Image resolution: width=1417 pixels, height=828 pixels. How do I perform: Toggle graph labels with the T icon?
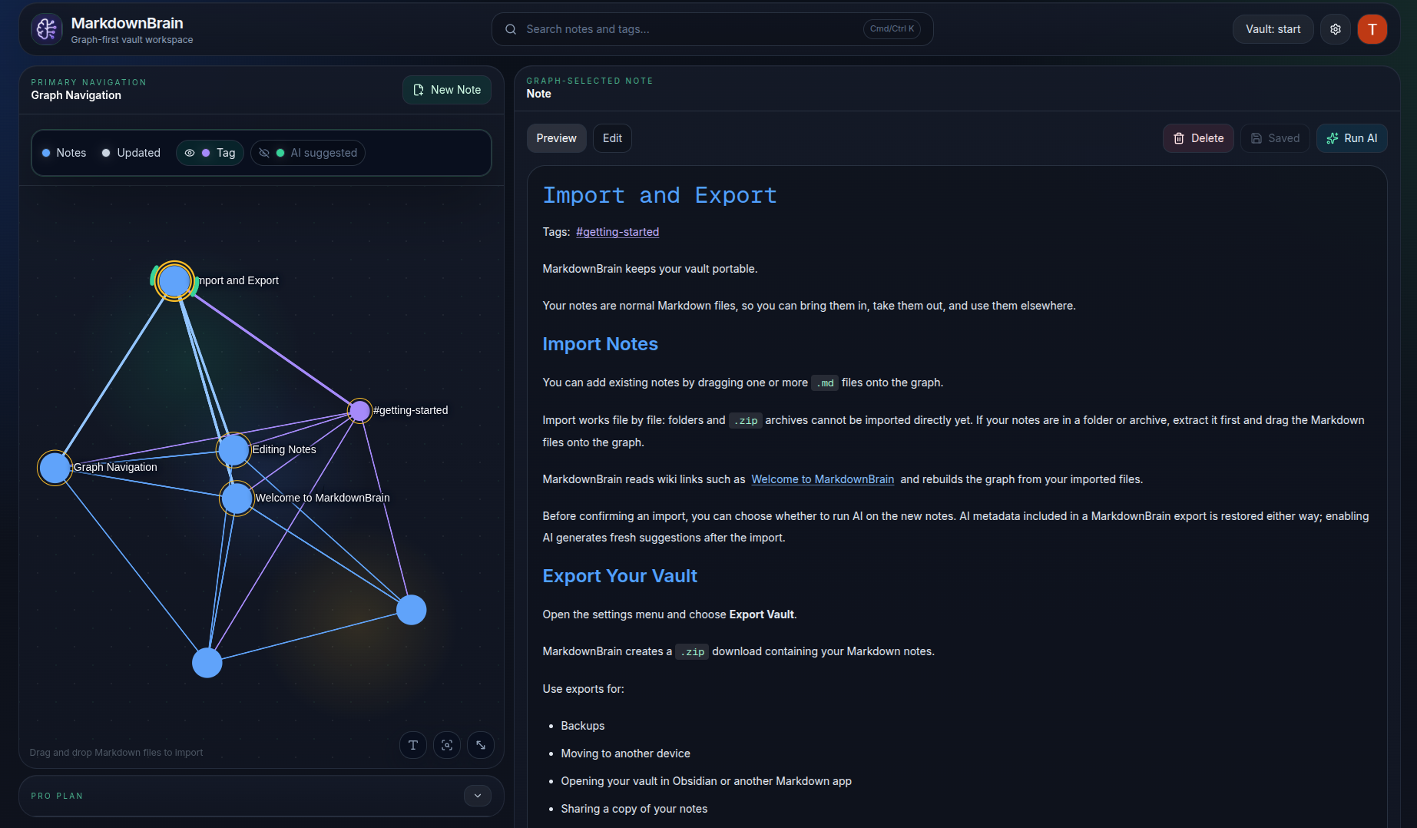pyautogui.click(x=413, y=745)
